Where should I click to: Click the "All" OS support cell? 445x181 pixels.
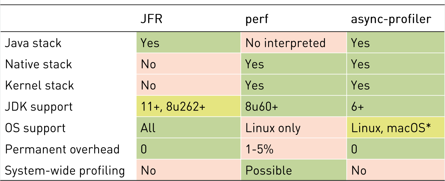(148, 128)
